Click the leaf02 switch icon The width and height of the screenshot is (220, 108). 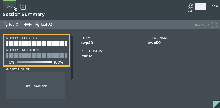(x=37, y=25)
